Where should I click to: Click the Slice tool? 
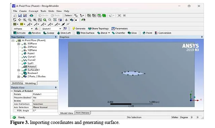132,33
